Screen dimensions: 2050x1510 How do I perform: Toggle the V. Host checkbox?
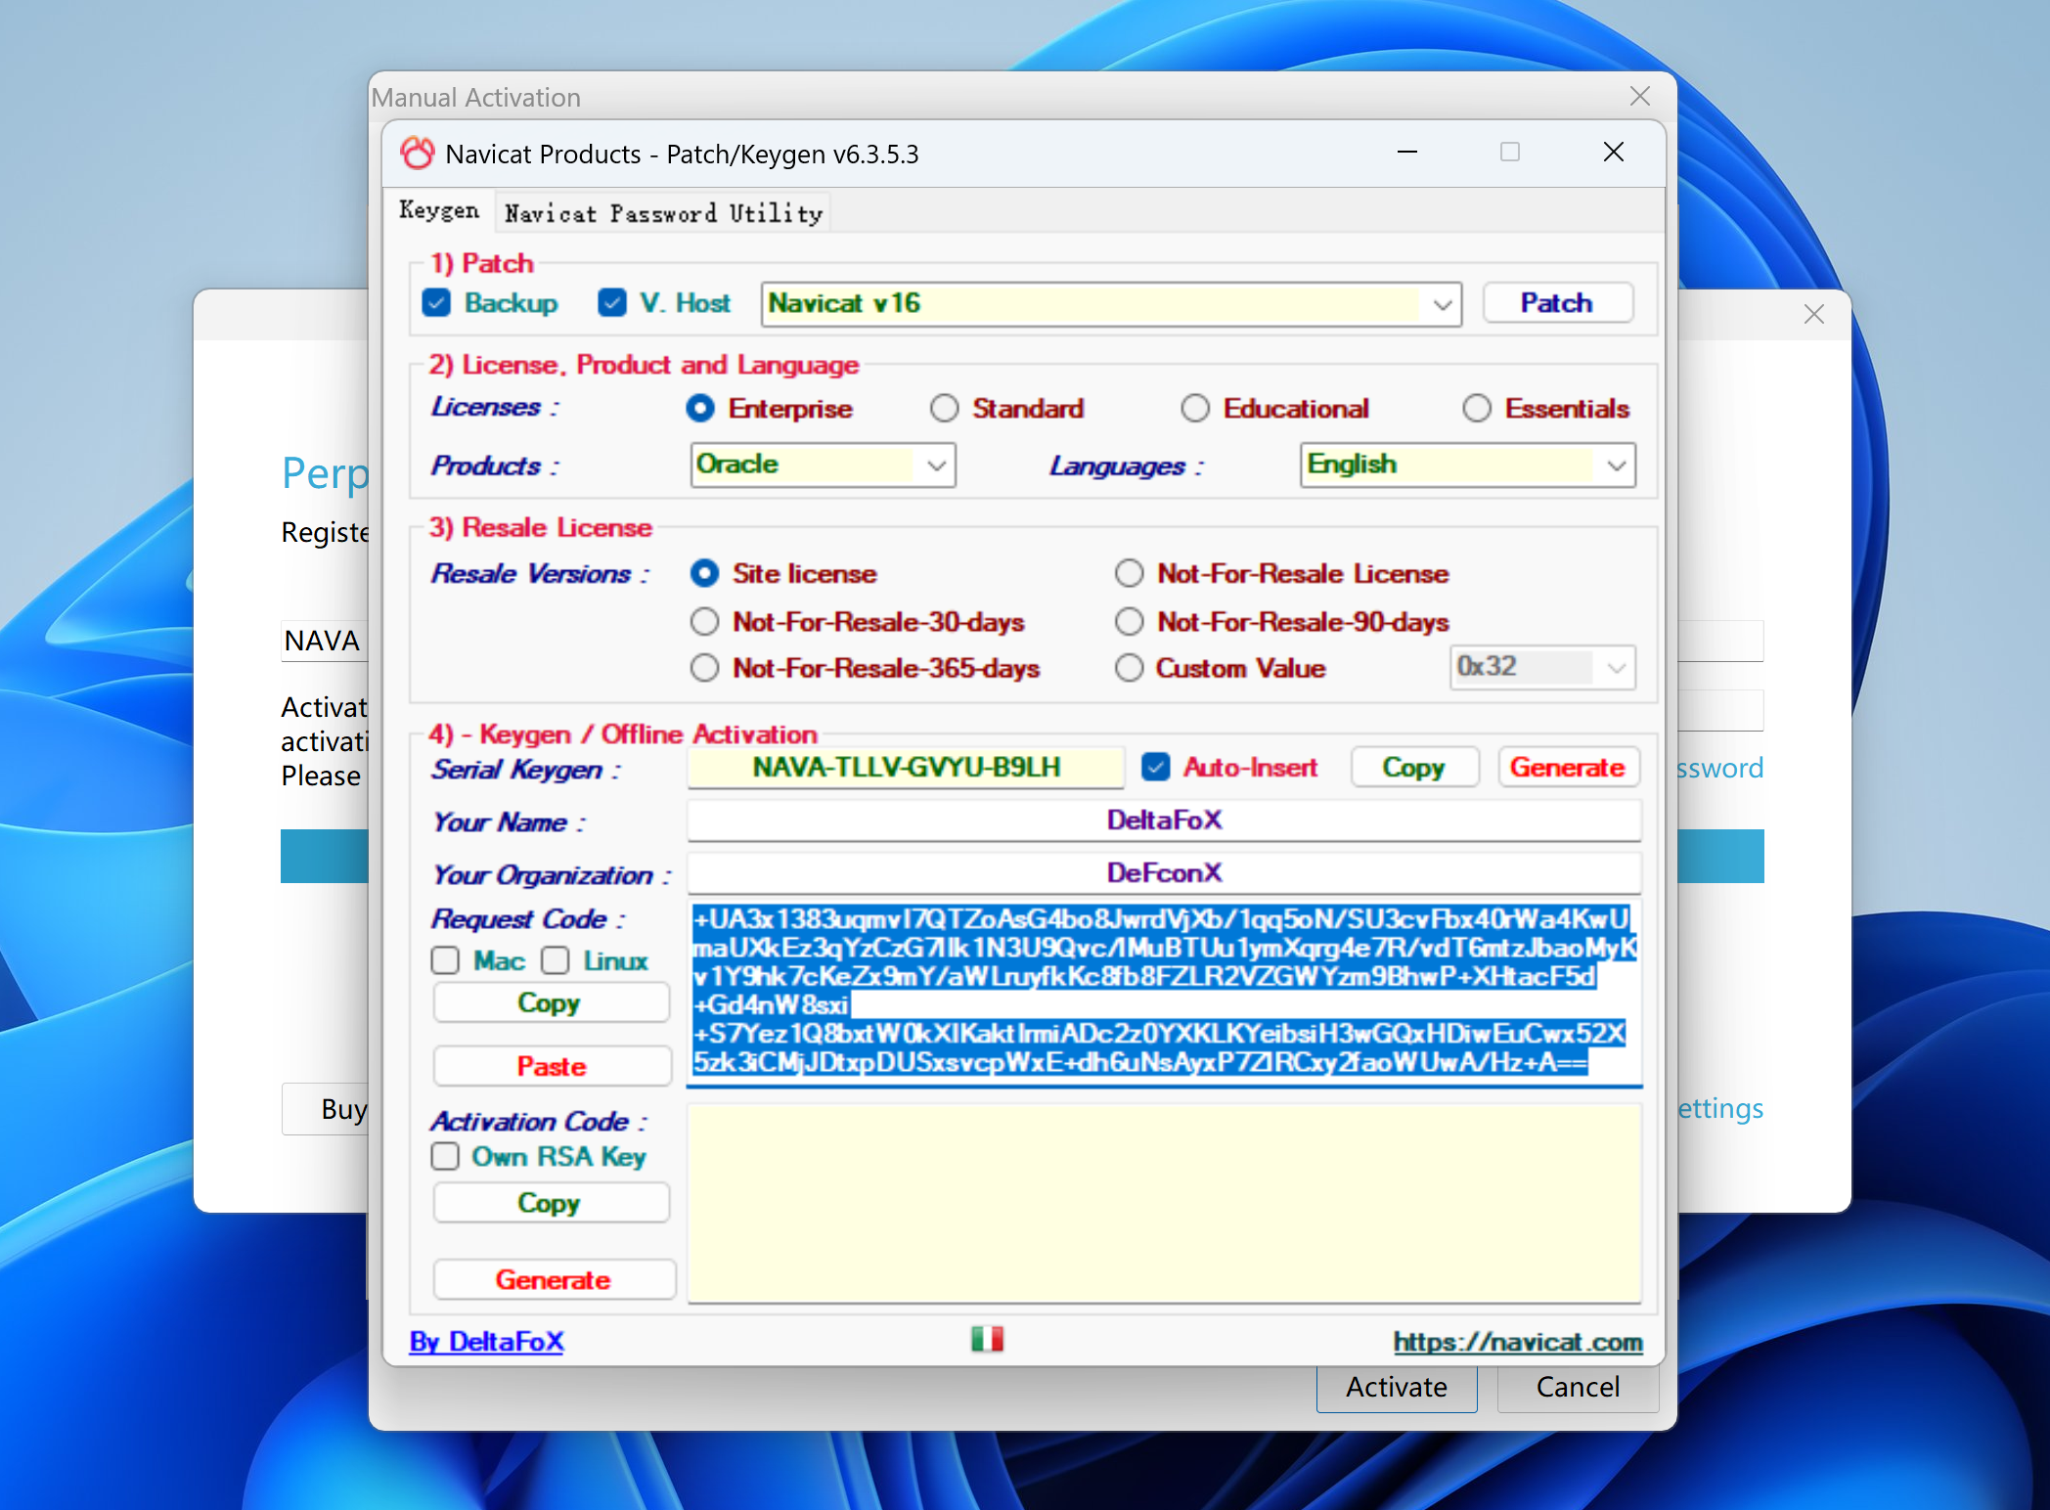[x=612, y=303]
